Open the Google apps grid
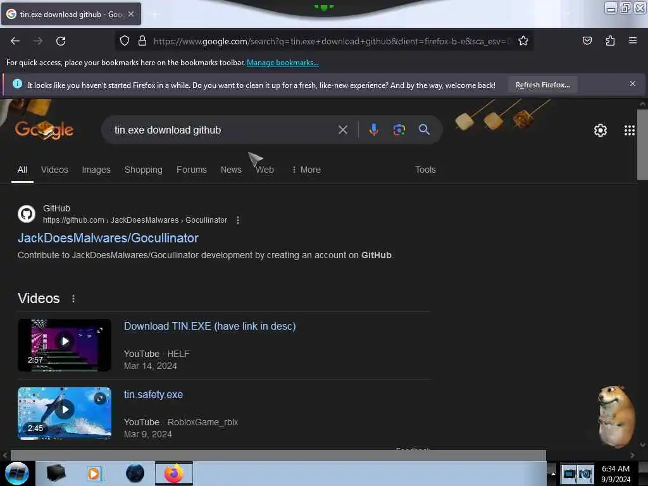The width and height of the screenshot is (648, 486). point(629,130)
